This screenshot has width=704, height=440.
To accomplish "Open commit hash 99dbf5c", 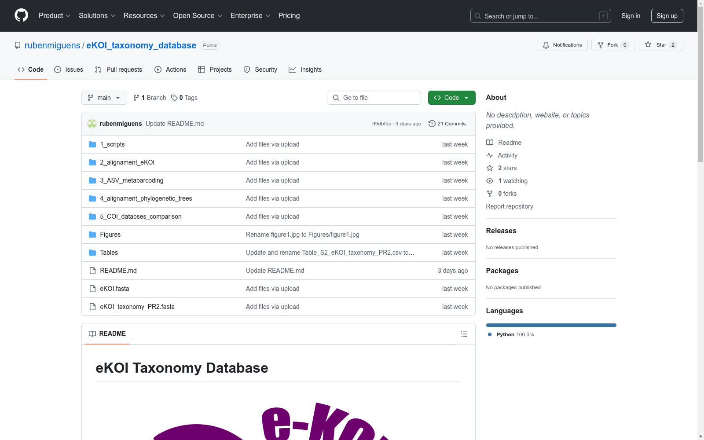I will click(381, 124).
